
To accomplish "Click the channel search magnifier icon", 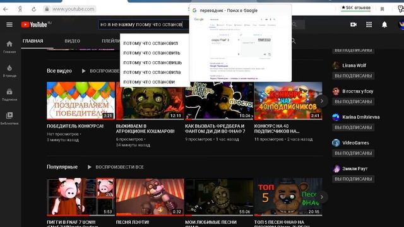I will (293, 41).
